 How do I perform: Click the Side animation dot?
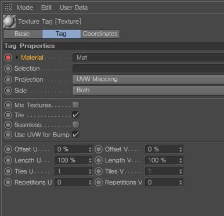(x=8, y=91)
